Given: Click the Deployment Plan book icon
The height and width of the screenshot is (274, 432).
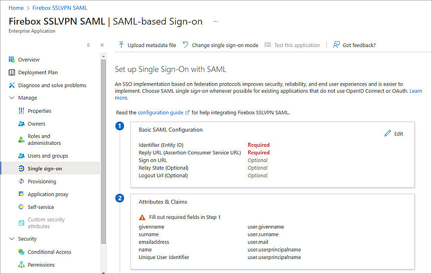Looking at the screenshot, I should point(12,73).
